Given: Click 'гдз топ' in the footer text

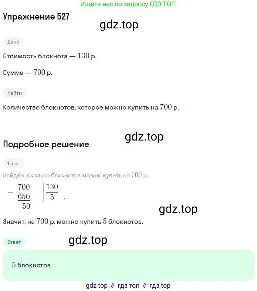Looking at the screenshot, I should pos(128,285).
